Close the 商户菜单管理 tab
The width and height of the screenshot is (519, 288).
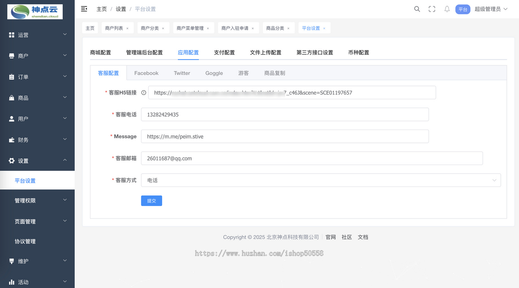[x=208, y=28]
